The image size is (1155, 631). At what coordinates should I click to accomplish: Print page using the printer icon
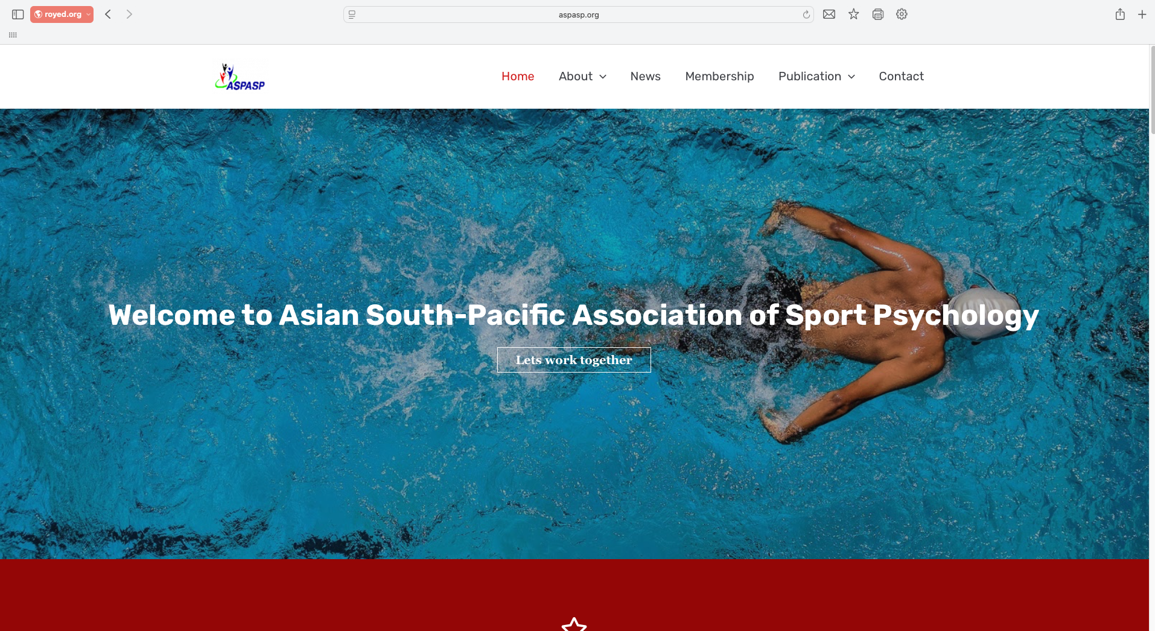click(878, 14)
